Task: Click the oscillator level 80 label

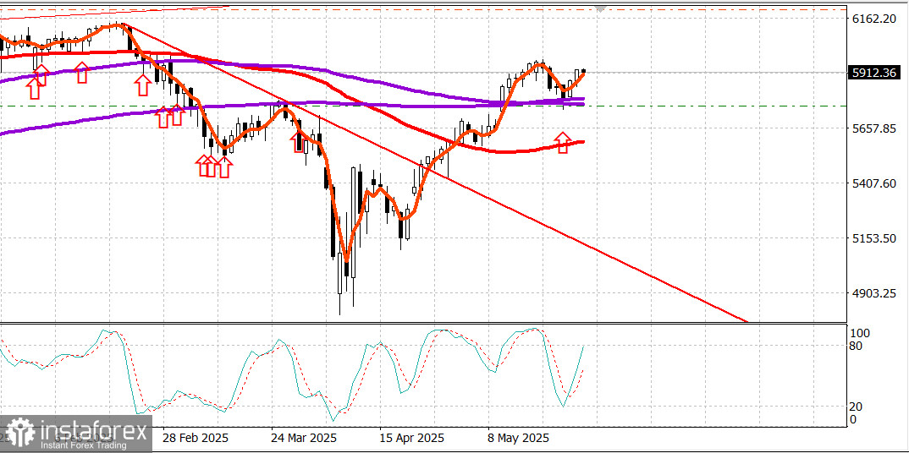Action: point(857,346)
